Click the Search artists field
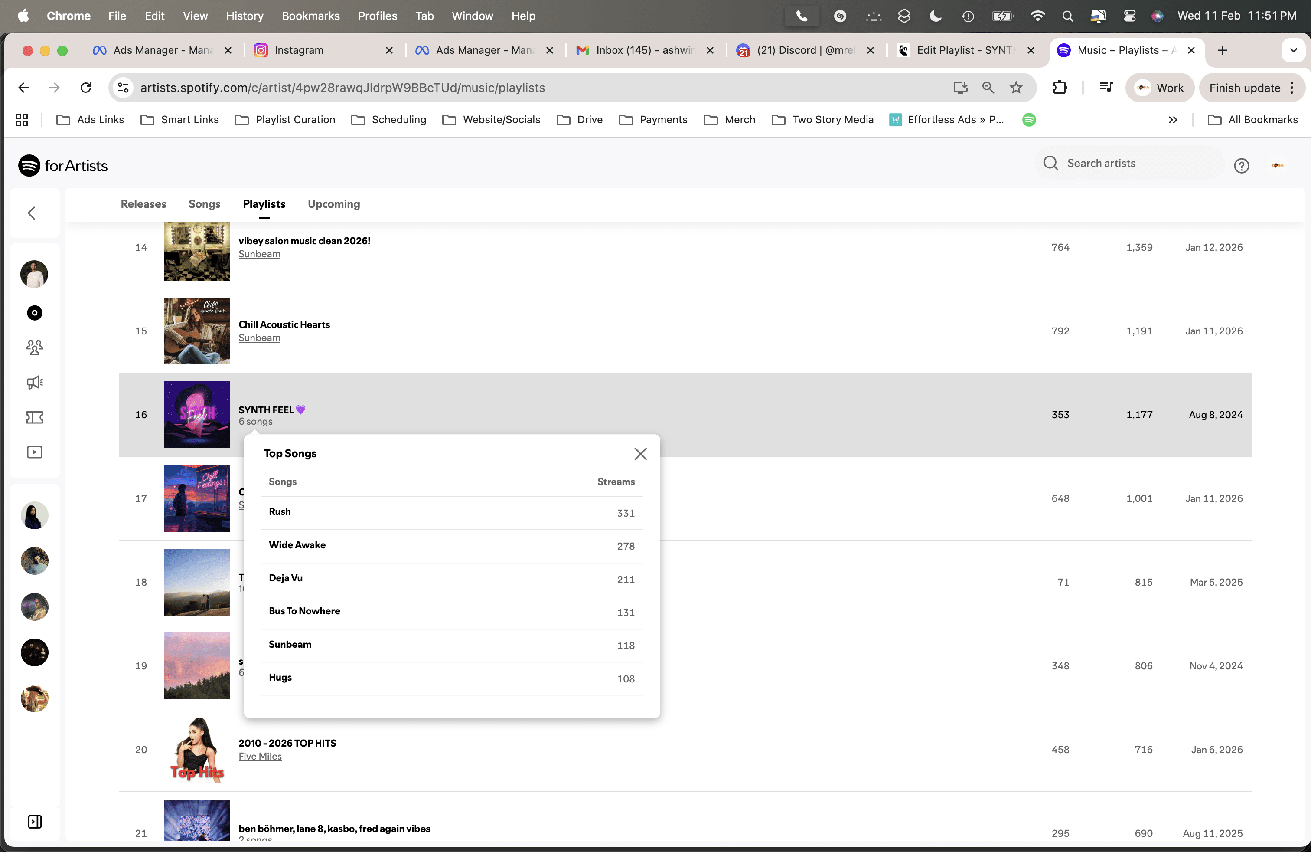Image resolution: width=1311 pixels, height=852 pixels. [1129, 163]
